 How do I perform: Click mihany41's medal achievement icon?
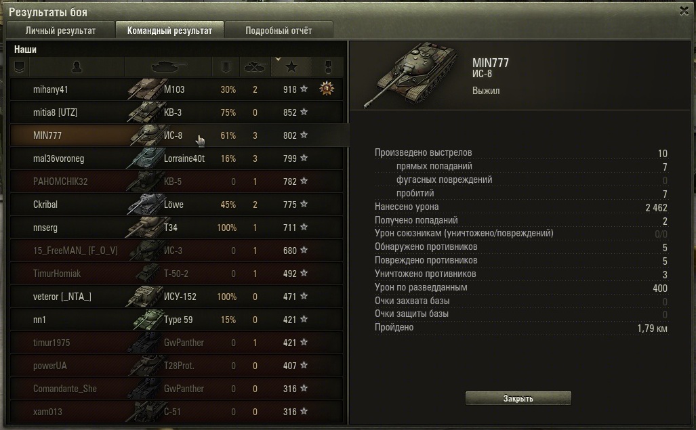click(327, 89)
